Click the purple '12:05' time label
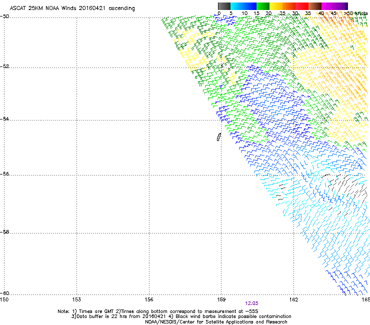Image resolution: width=370 pixels, height=325 pixels. pyautogui.click(x=251, y=303)
